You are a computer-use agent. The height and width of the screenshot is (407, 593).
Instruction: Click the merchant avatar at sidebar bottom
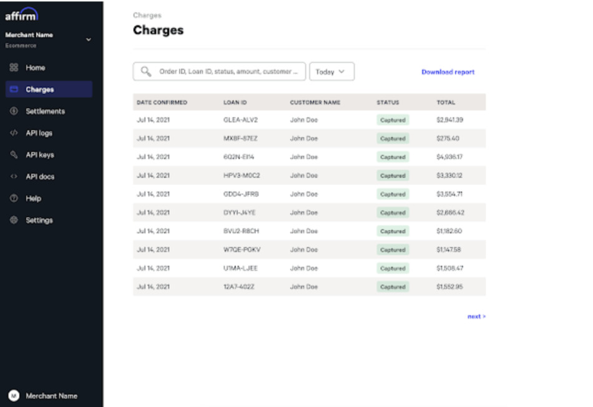[14, 396]
